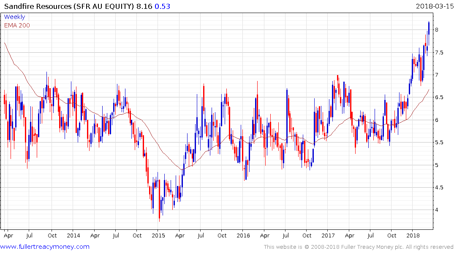The image size is (454, 253).
Task: Click the x-axis label 2018
Action: coord(413,235)
